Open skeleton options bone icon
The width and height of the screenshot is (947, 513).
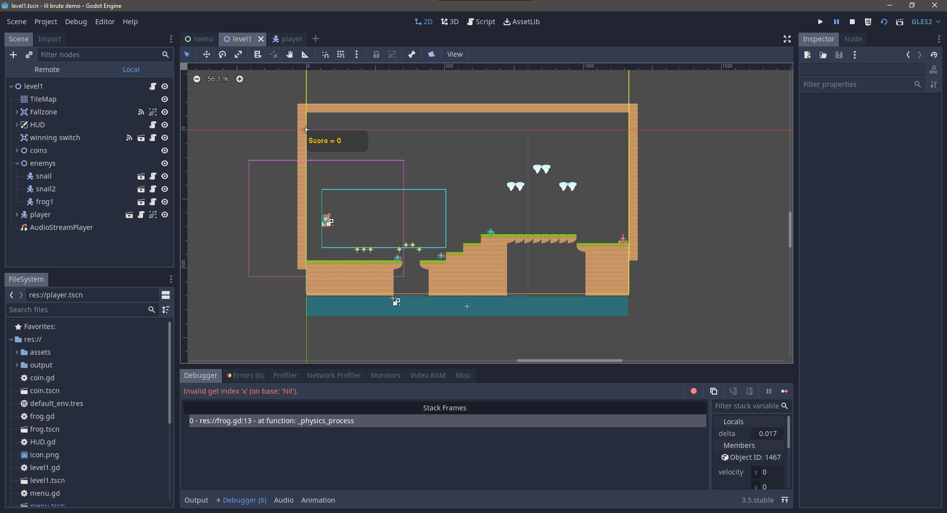coord(412,54)
